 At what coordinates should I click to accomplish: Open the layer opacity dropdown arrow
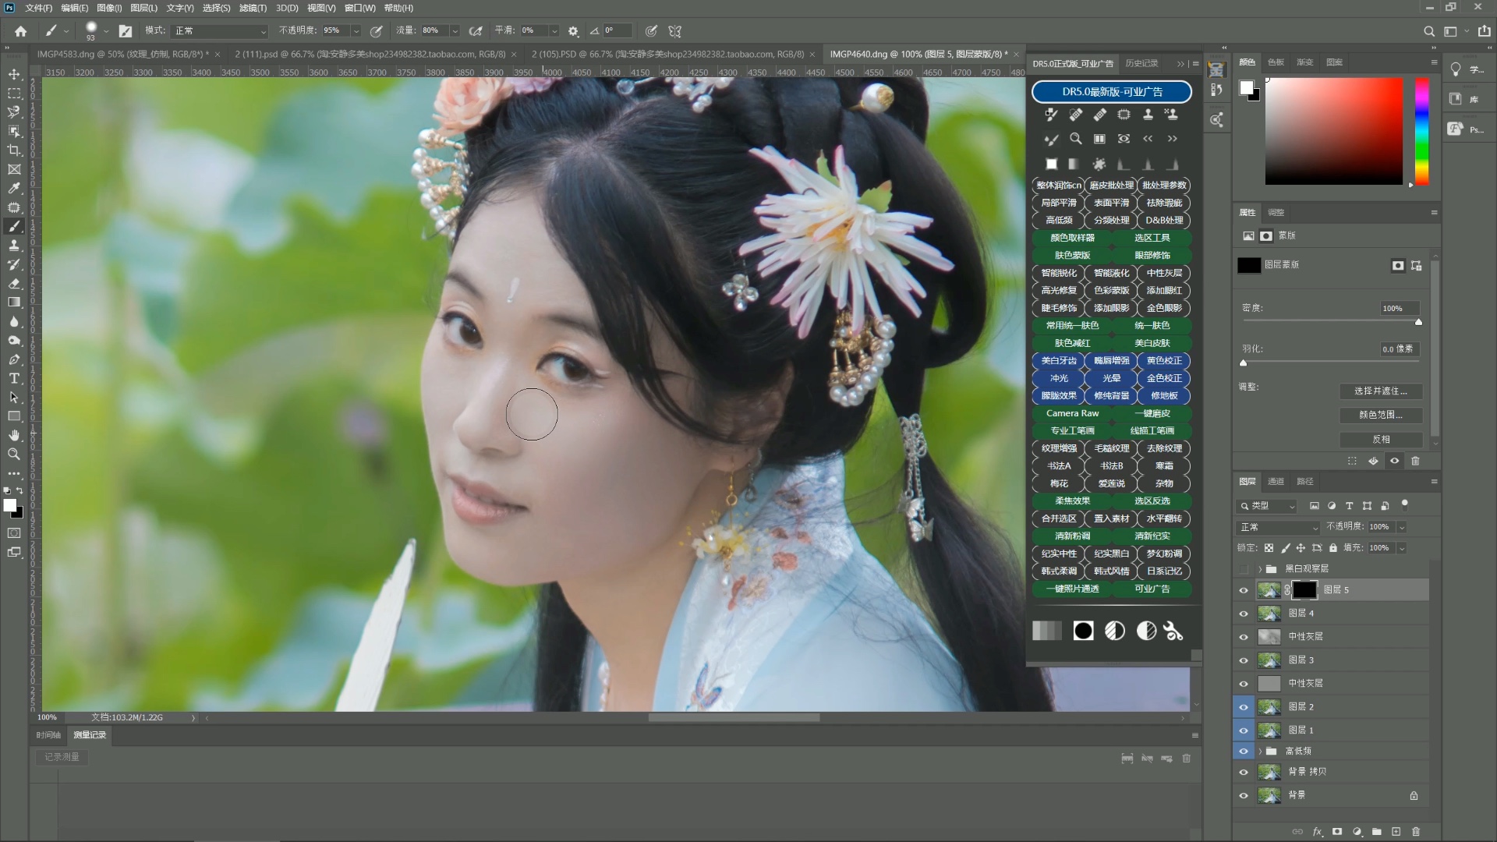1401,527
